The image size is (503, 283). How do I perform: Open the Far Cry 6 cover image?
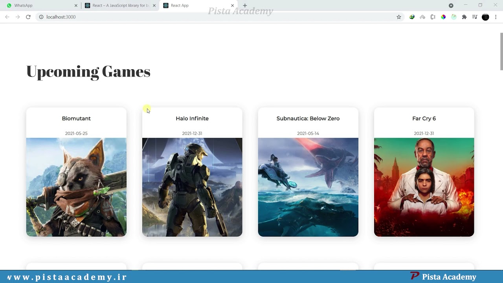424,187
